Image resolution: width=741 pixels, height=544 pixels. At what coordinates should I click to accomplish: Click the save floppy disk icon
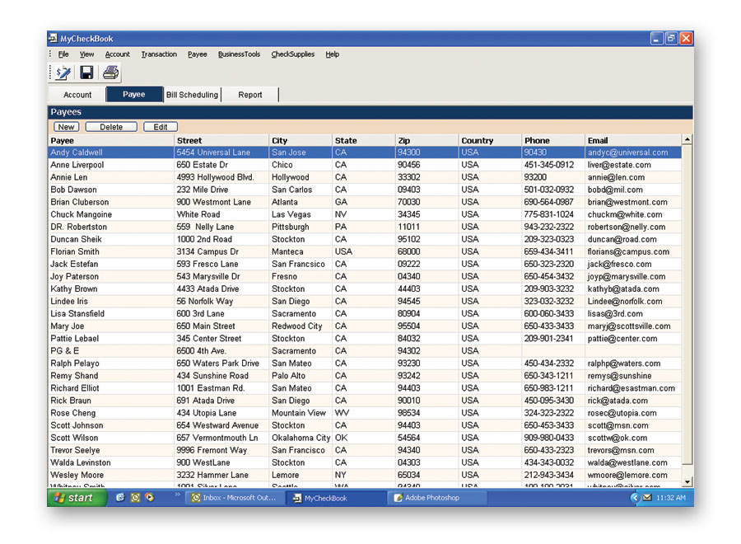click(x=86, y=73)
